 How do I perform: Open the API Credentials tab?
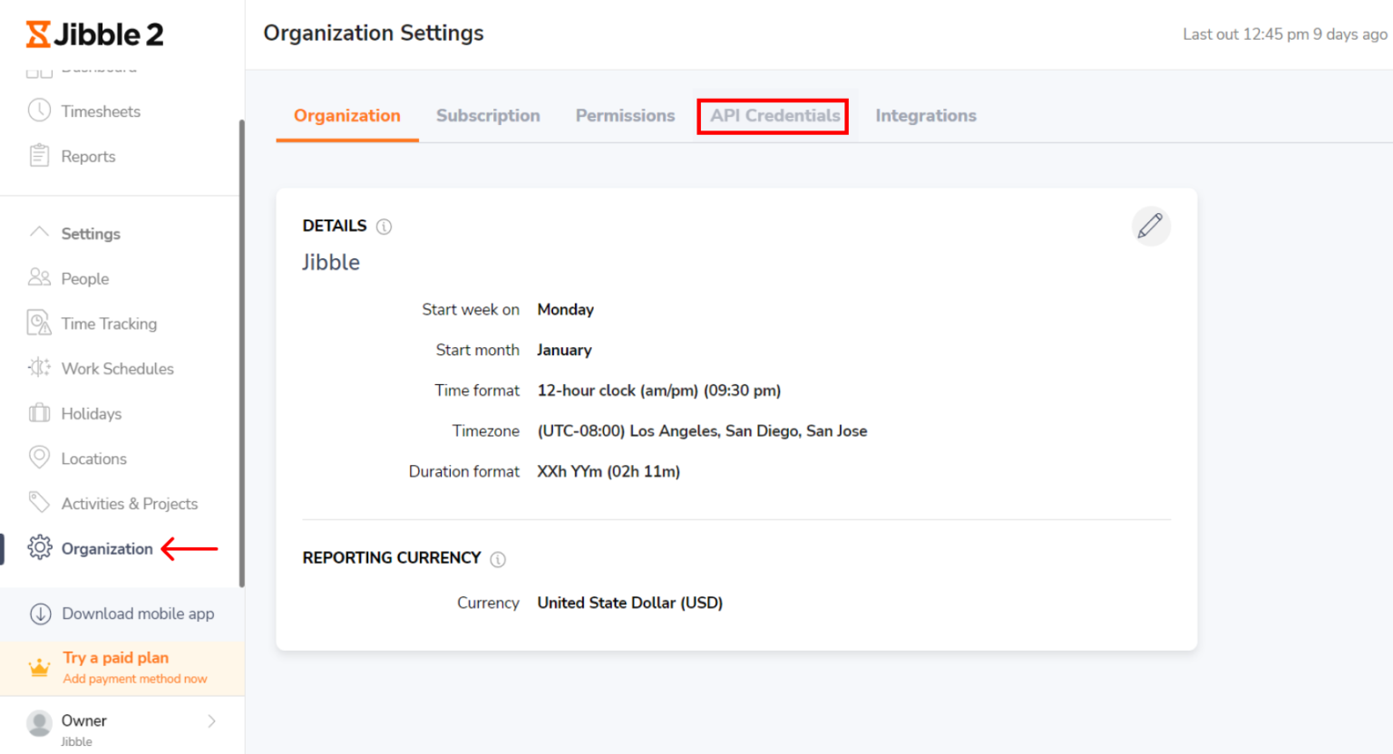(x=774, y=116)
